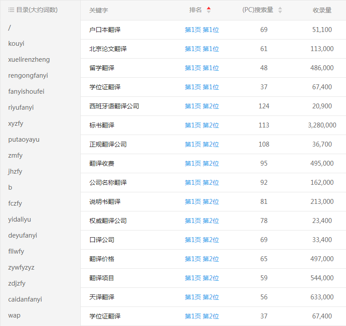Open ranking link for 西班牙语翻译公司
The image size is (346, 326).
(202, 106)
